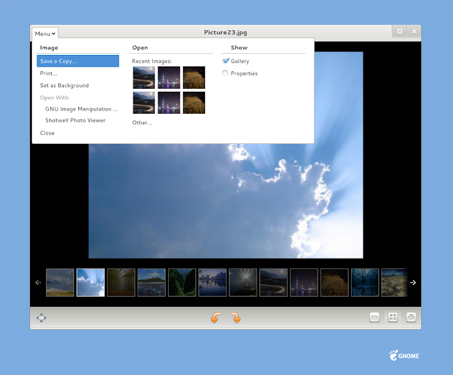Collapse the Menu dropdown button

coord(45,33)
